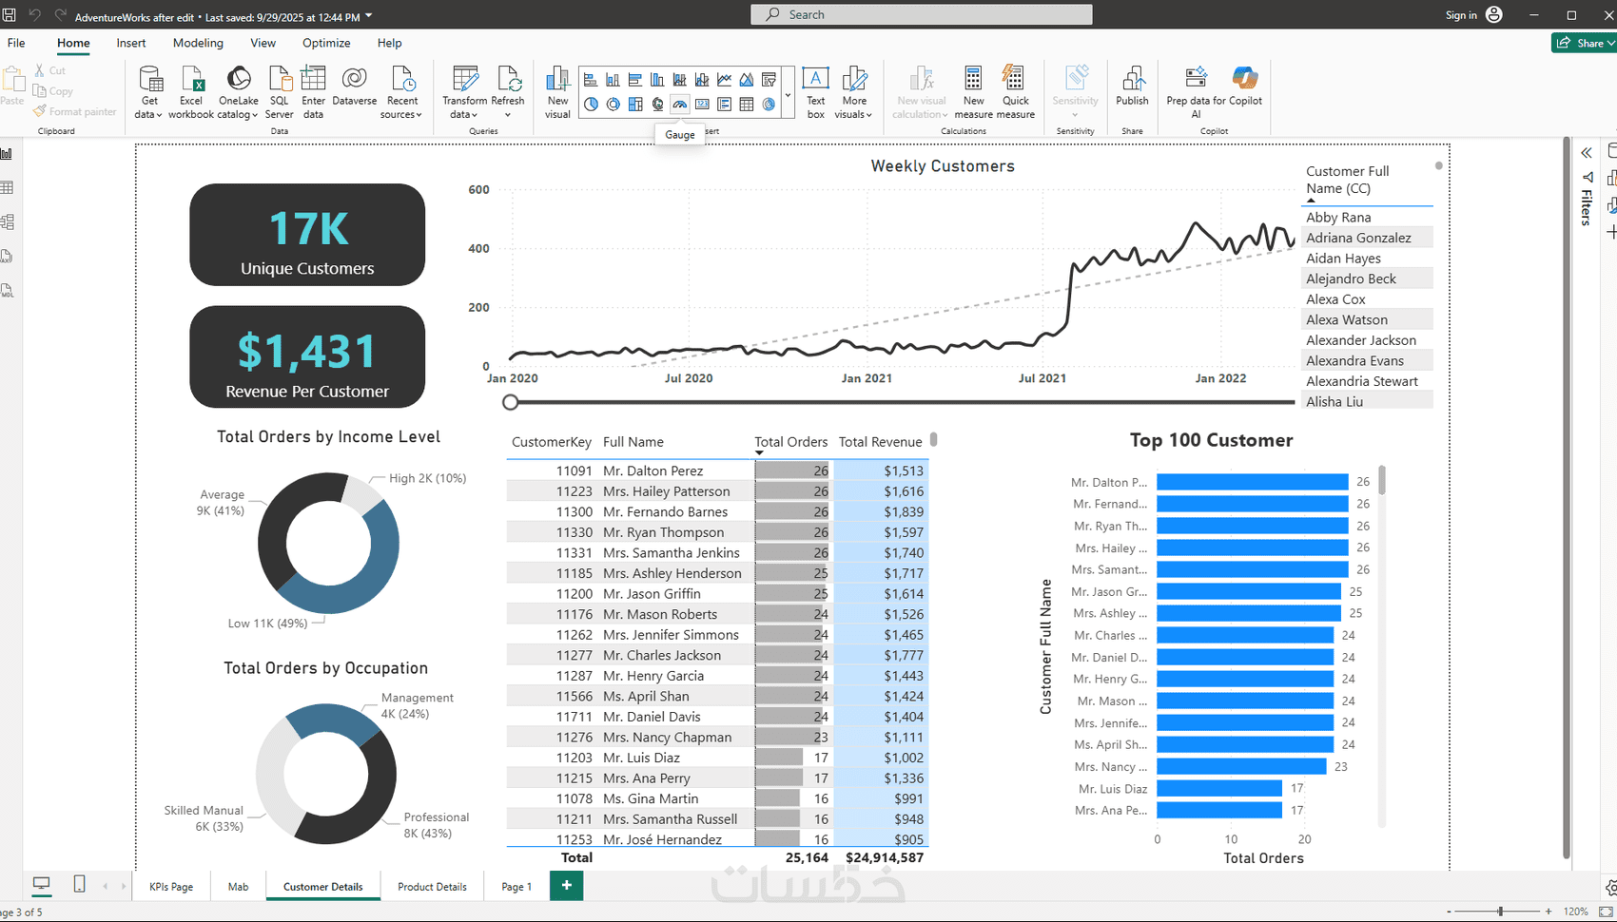Image resolution: width=1617 pixels, height=922 pixels.
Task: Click the Top 100 Customer chart scrollbar
Action: click(x=1382, y=480)
